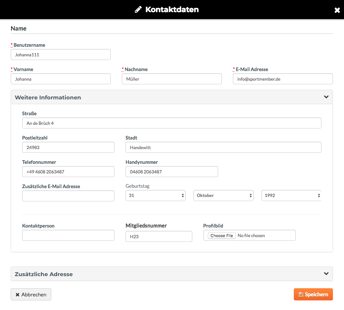Open the birthday day dropdown showing 31
The height and width of the screenshot is (310, 344).
(x=155, y=195)
